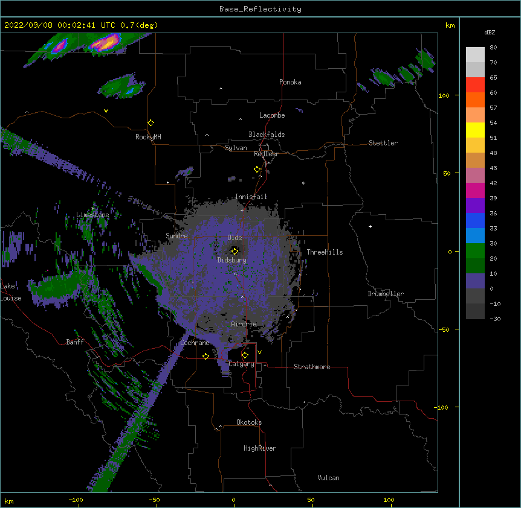Click the Okotoks label

point(249,422)
